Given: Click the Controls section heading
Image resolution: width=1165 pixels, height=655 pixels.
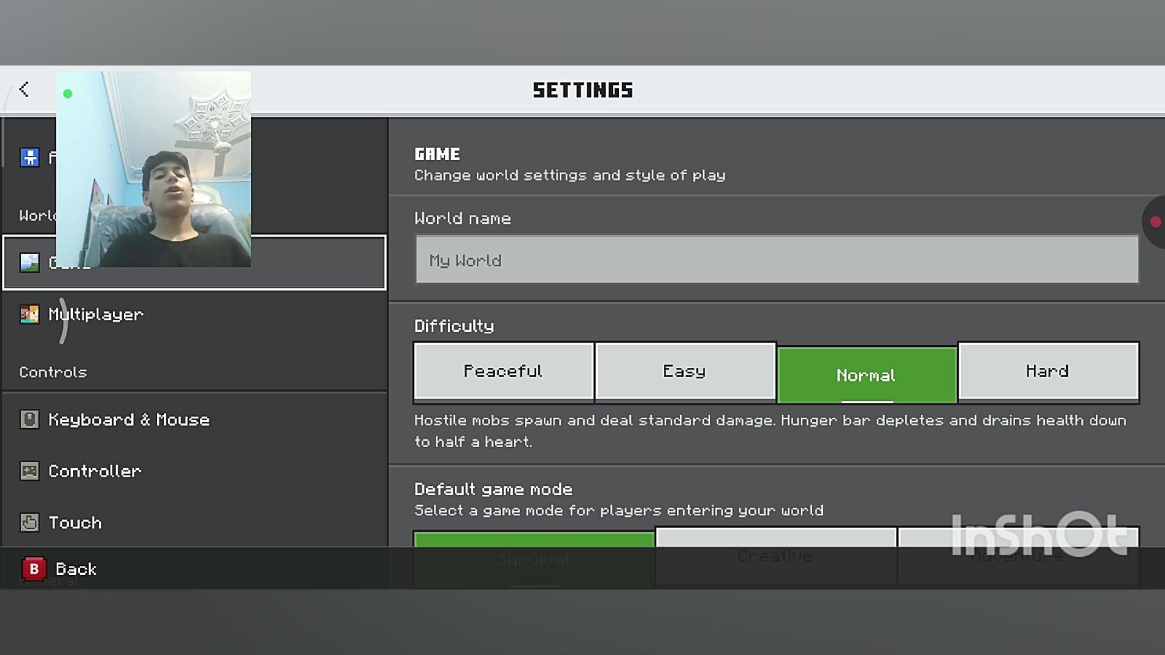Looking at the screenshot, I should [x=53, y=372].
